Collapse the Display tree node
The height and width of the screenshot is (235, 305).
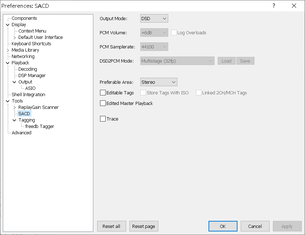tap(8, 25)
